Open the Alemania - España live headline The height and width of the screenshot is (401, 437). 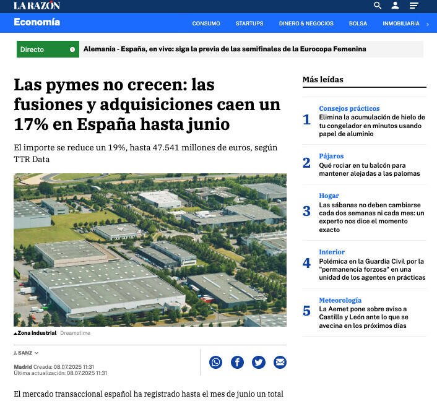click(x=224, y=49)
